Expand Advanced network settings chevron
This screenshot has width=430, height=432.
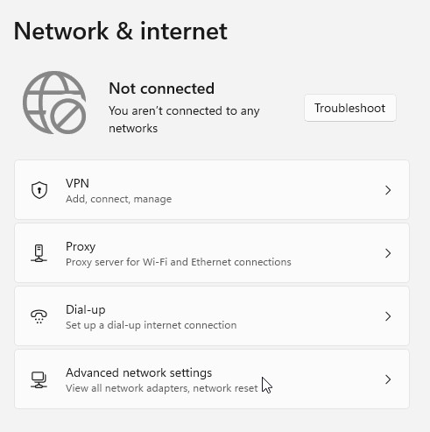pos(388,379)
